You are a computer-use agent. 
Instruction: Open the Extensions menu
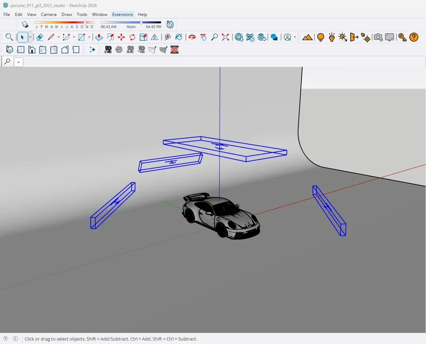[x=123, y=15]
